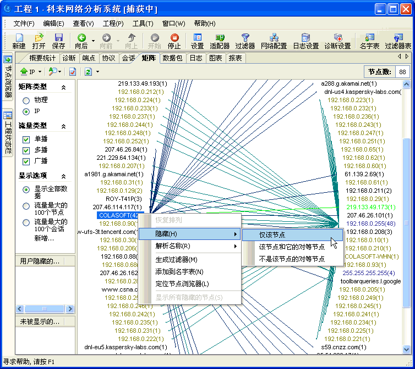Image resolution: width=415 pixels, height=369 pixels.
Task: Click the left panel horizontal scrollbar
Action: pyautogui.click(x=44, y=309)
